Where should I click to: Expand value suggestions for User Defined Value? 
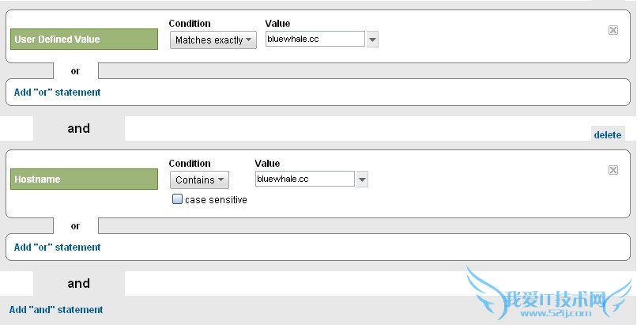coord(372,40)
